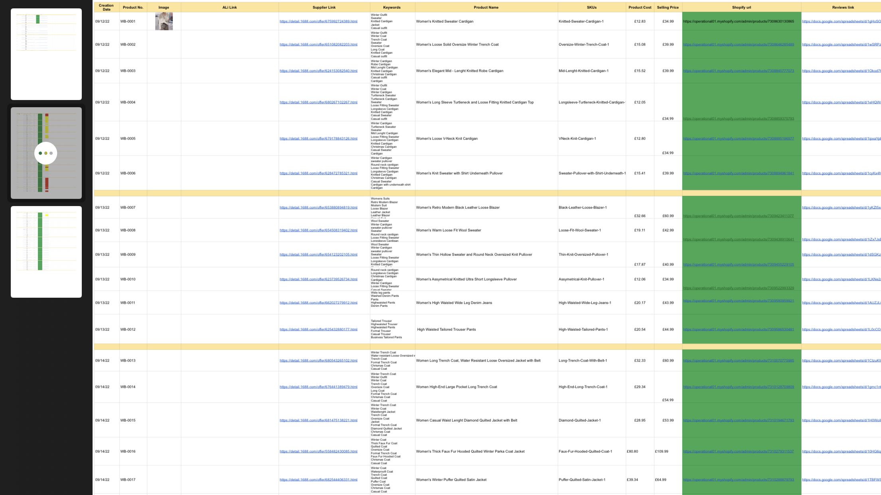
Task: Select the third page thumbnail in sidebar
Action: pos(46,252)
